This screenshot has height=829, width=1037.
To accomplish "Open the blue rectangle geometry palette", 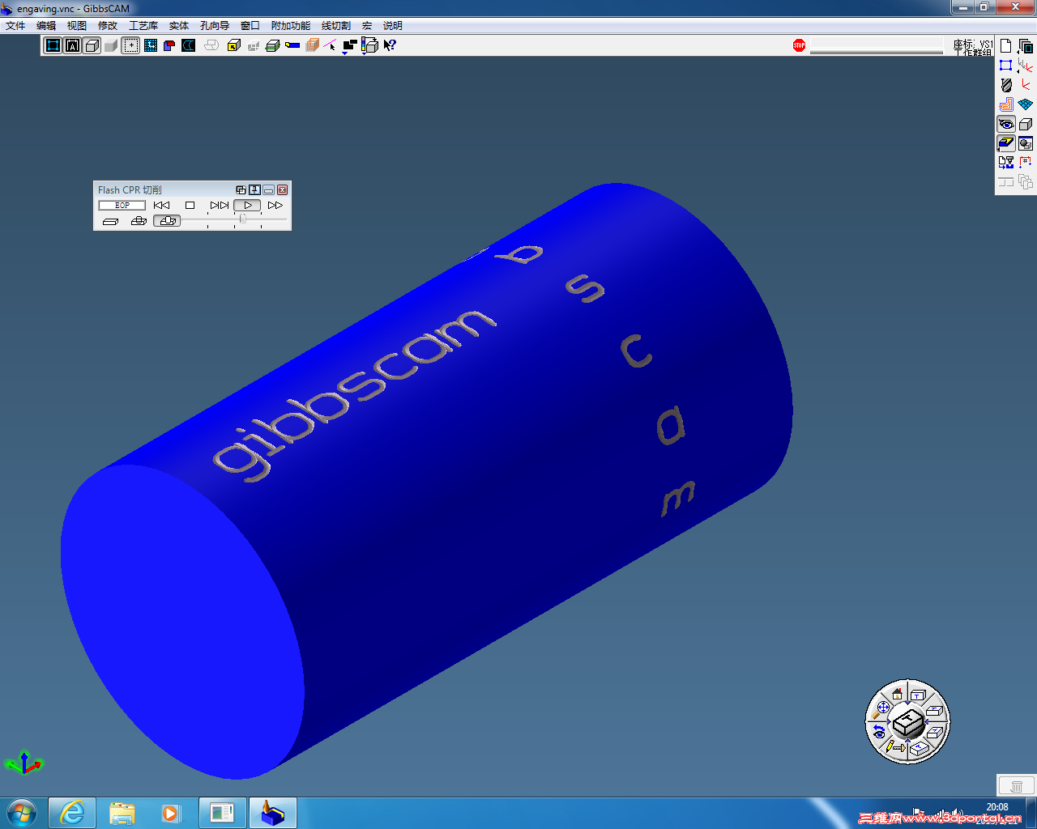I will tap(1006, 66).
